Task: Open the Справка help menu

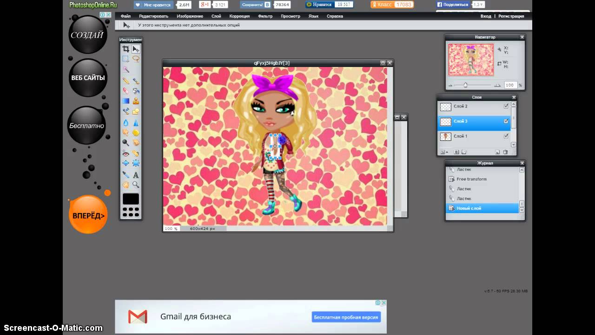Action: [335, 16]
